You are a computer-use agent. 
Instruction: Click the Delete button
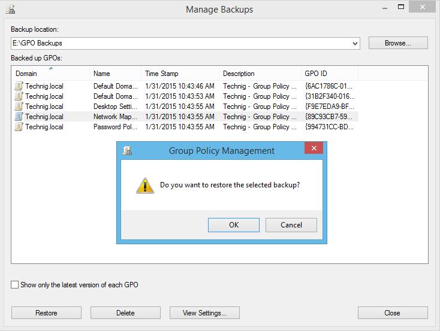pyautogui.click(x=125, y=313)
